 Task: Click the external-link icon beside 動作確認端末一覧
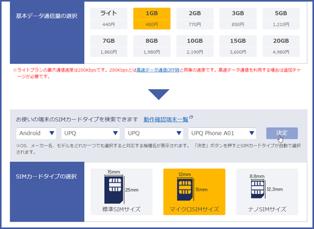tap(191, 117)
